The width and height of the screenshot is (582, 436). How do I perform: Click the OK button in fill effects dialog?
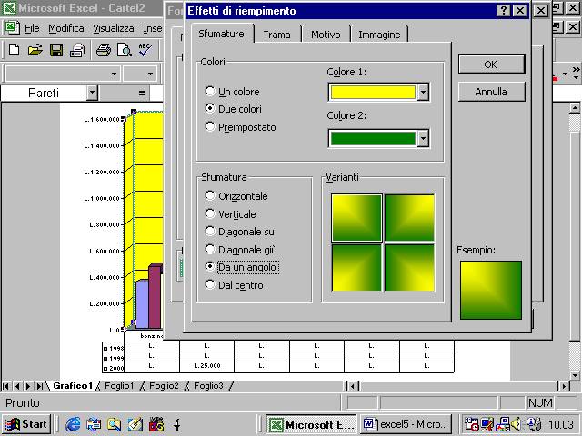491,64
